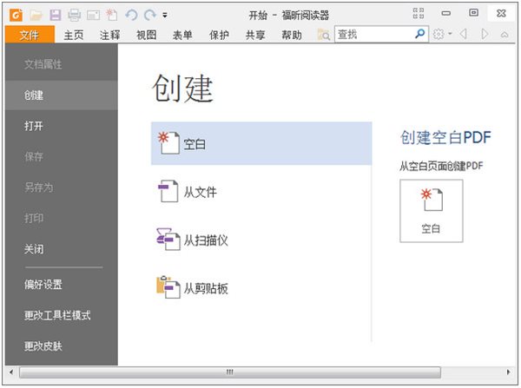The height and width of the screenshot is (388, 521).
Task: Select 关闭 in the sidebar
Action: coord(62,249)
